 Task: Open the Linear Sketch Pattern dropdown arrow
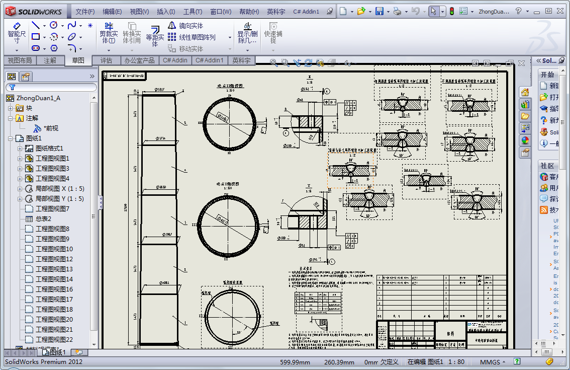(x=230, y=37)
